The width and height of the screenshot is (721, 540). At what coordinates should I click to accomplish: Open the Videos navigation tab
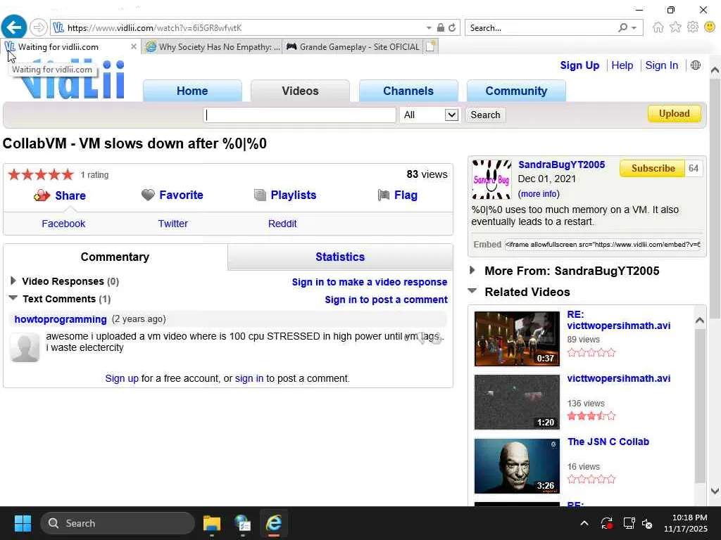click(x=300, y=91)
